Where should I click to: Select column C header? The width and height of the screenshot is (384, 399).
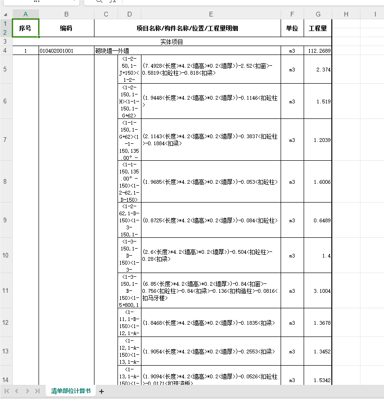click(106, 14)
